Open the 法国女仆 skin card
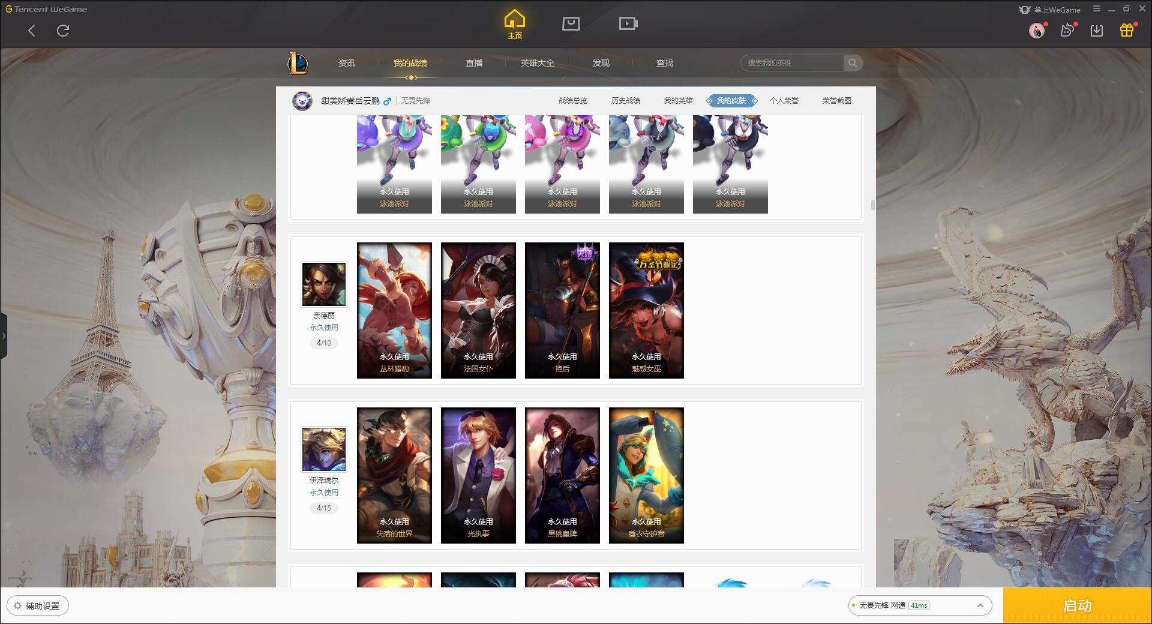 click(478, 310)
